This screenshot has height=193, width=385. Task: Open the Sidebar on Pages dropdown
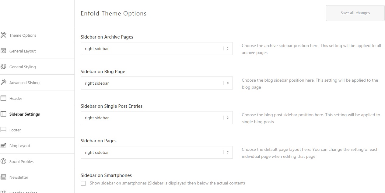tap(156, 152)
